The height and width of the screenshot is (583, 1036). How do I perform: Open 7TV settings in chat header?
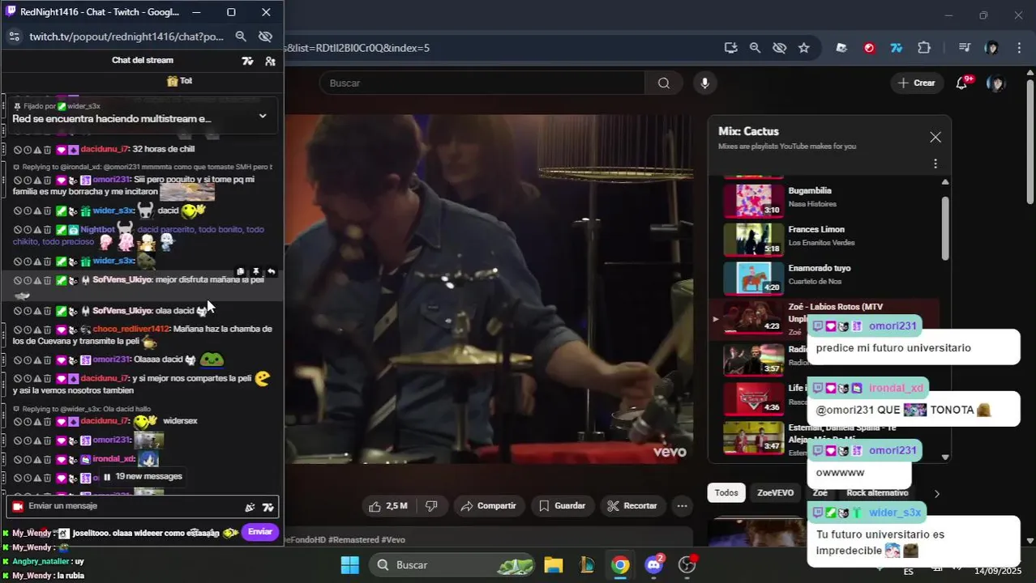click(x=248, y=61)
